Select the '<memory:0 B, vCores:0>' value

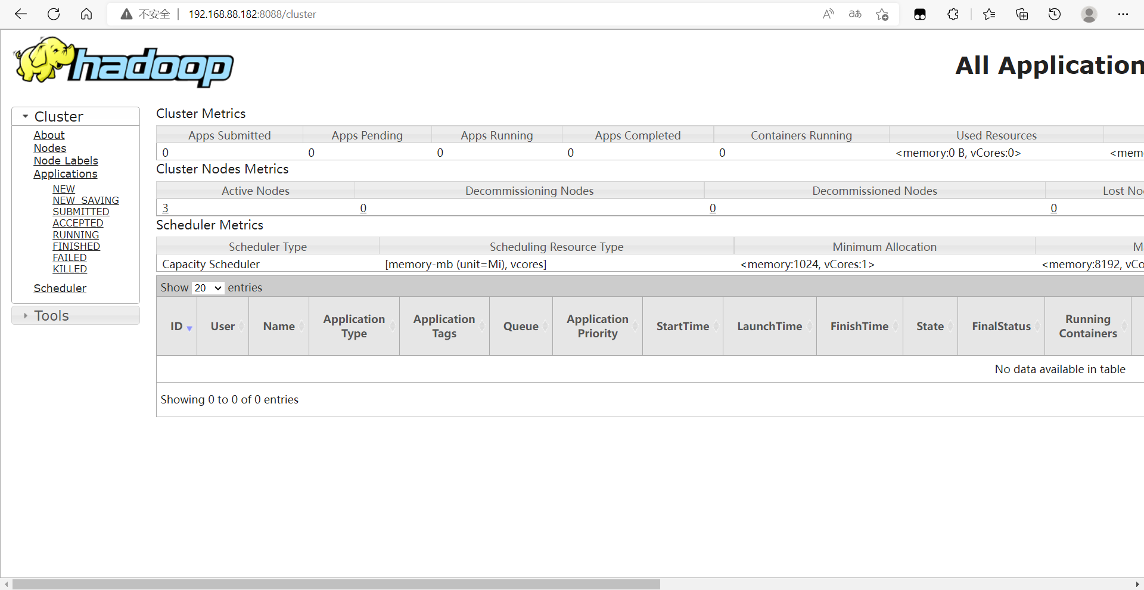tap(958, 153)
